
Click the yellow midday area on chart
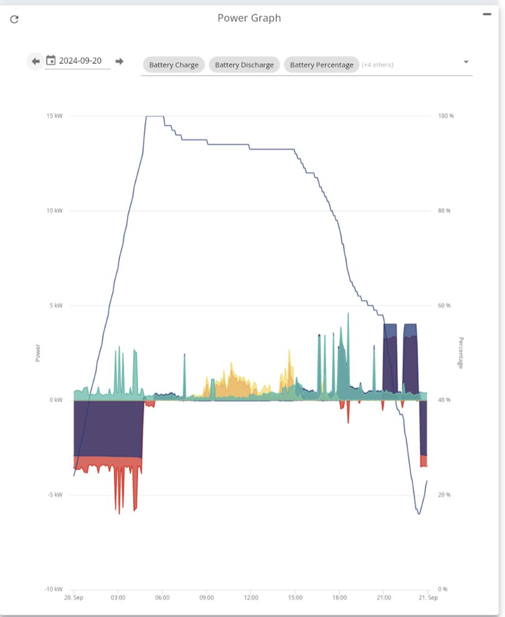pyautogui.click(x=232, y=386)
